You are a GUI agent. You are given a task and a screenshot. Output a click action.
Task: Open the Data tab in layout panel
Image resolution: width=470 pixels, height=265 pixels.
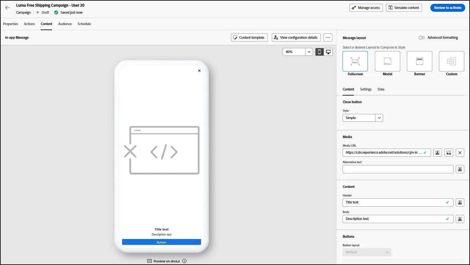click(x=381, y=89)
